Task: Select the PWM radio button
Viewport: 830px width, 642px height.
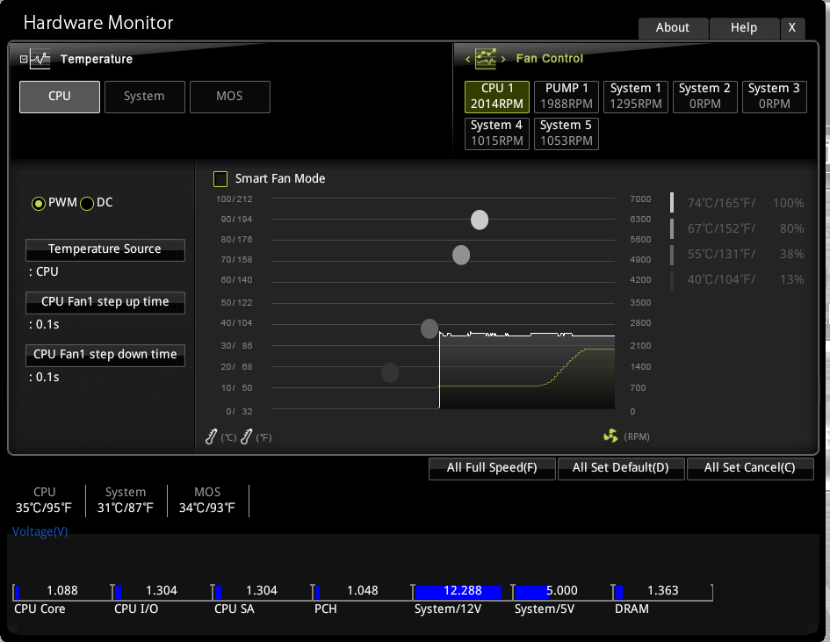Action: click(x=39, y=204)
